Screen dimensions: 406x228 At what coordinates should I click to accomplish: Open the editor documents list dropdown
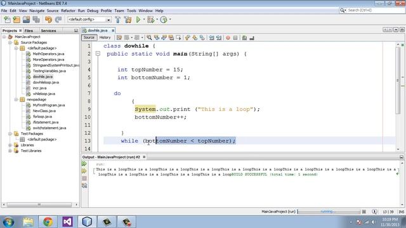coord(396,30)
